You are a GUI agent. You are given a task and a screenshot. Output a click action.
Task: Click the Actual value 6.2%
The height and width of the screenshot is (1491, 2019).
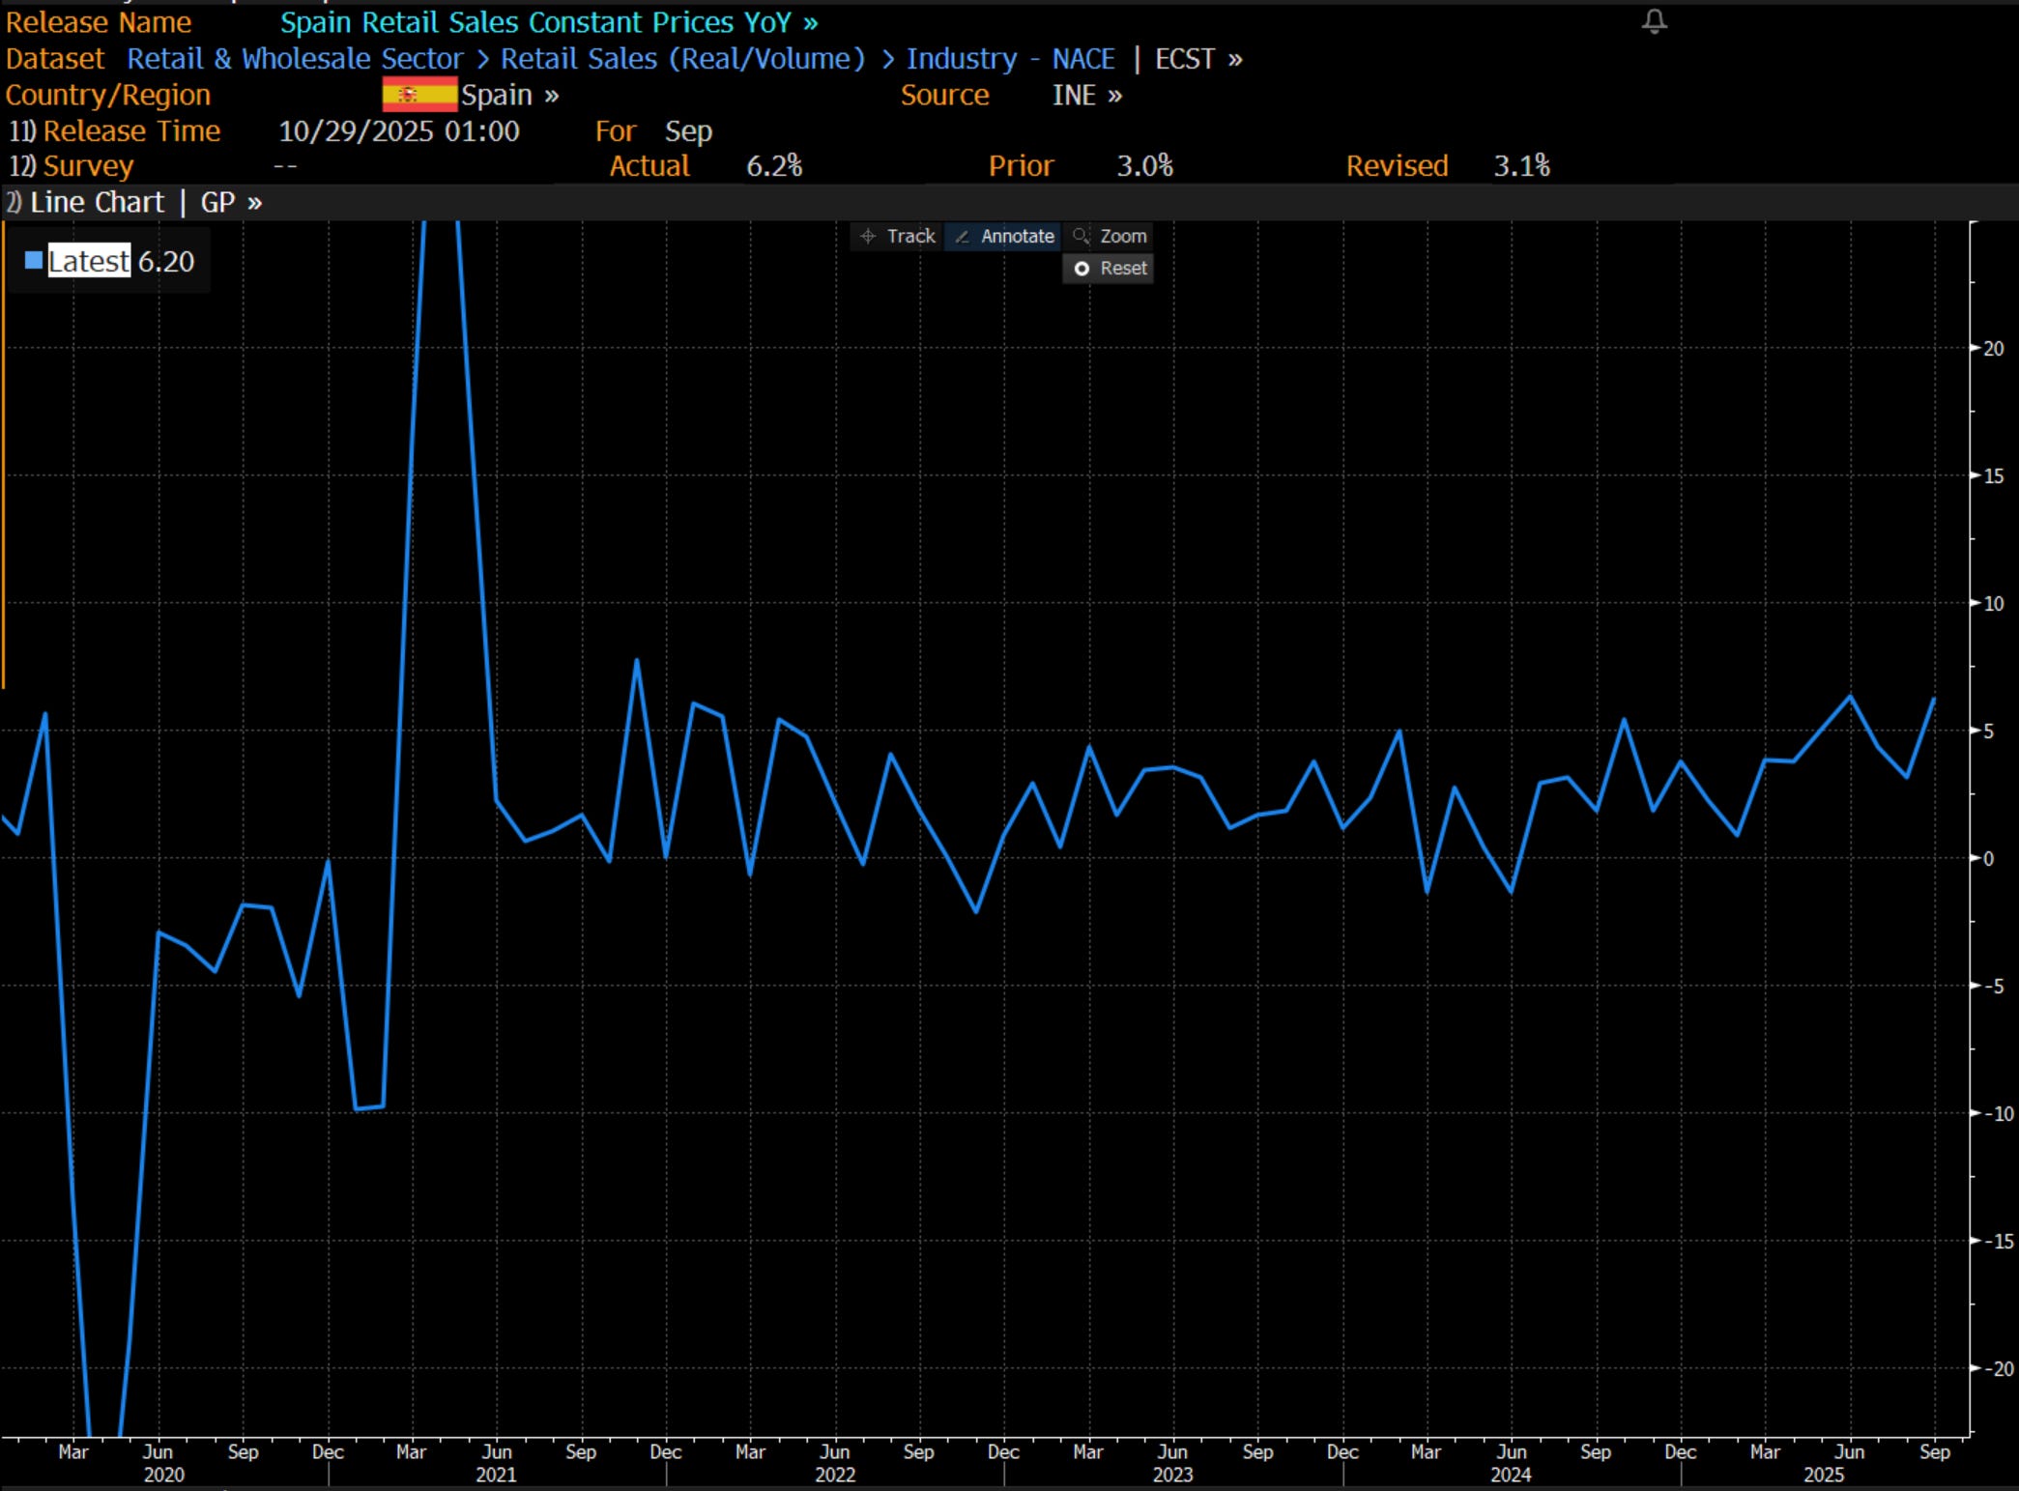pyautogui.click(x=773, y=166)
